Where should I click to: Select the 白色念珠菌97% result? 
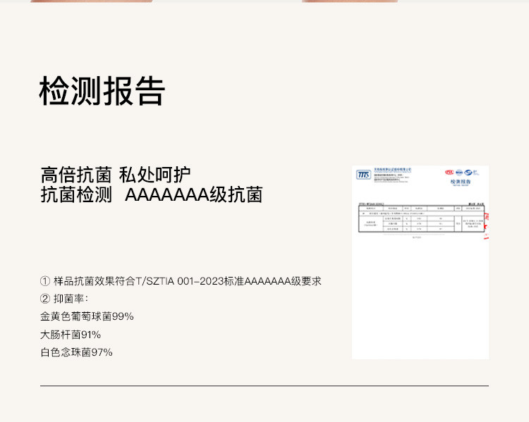pyautogui.click(x=76, y=352)
